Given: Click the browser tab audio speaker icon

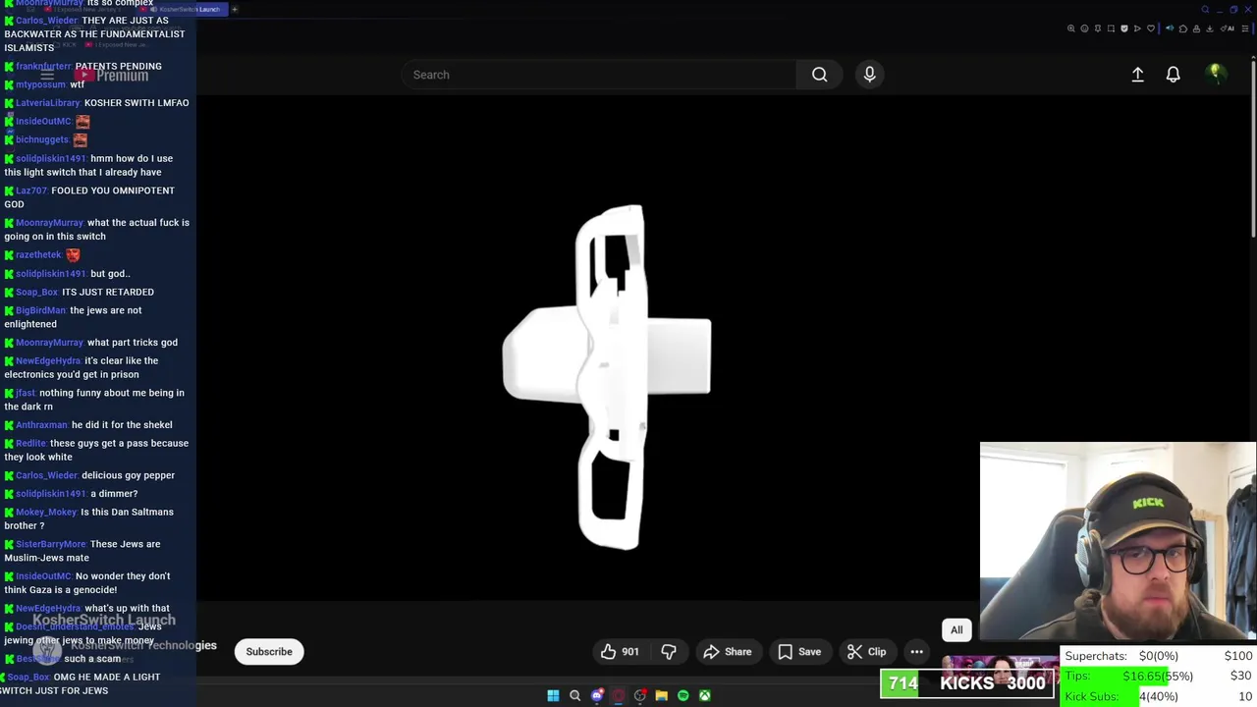Looking at the screenshot, I should (x=1170, y=28).
